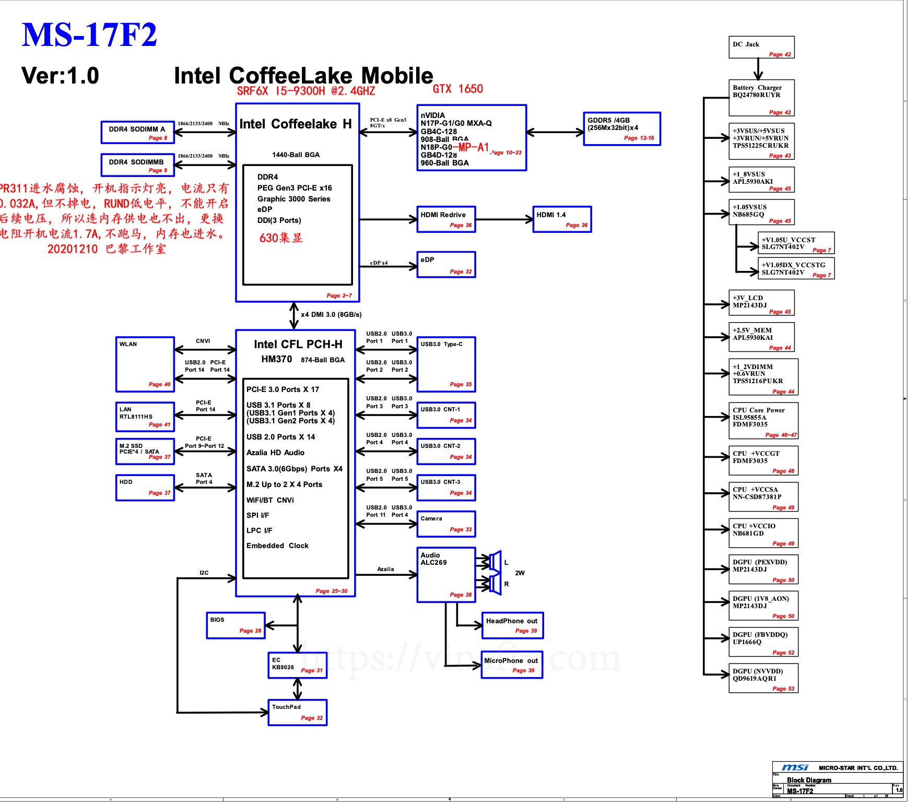Image resolution: width=917 pixels, height=806 pixels.
Task: Select the Camera block
Action: tap(446, 524)
